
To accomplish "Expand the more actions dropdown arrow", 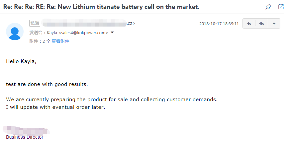I will click(274, 24).
